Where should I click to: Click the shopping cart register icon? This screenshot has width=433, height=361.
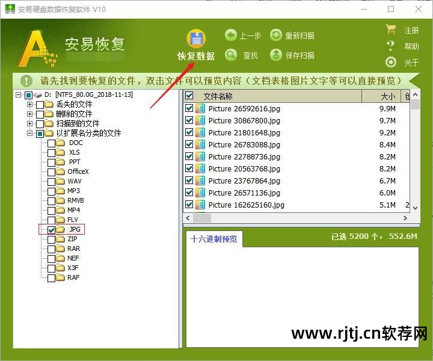pos(391,29)
